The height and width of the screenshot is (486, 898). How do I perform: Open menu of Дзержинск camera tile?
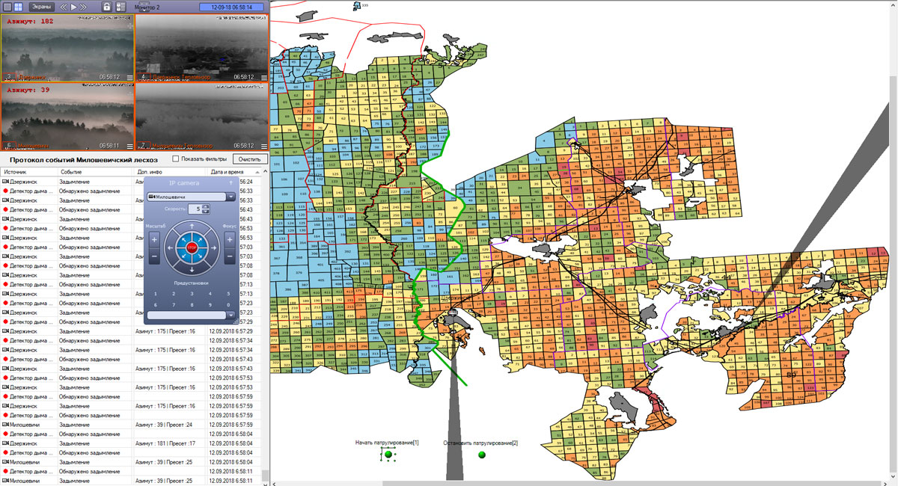[x=129, y=77]
